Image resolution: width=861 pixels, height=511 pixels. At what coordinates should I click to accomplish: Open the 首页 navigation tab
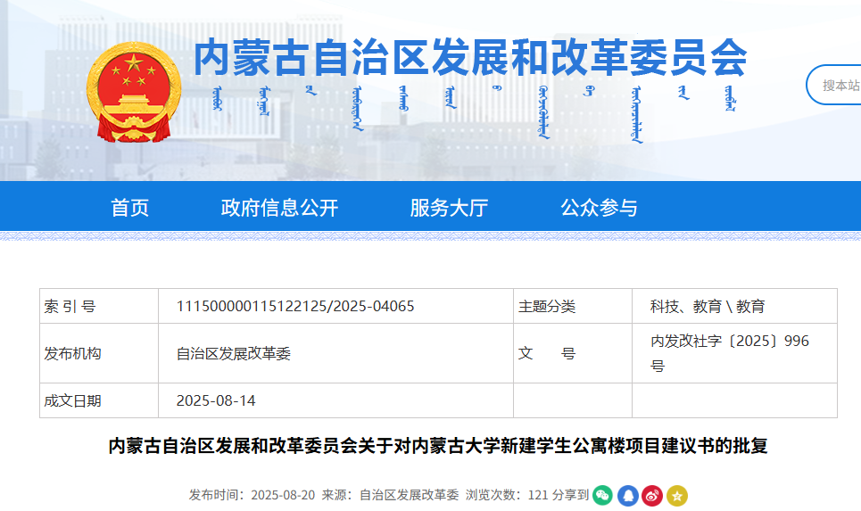129,208
